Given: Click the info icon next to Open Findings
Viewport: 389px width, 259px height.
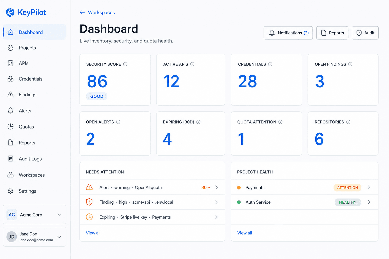Looking at the screenshot, I should [x=350, y=64].
